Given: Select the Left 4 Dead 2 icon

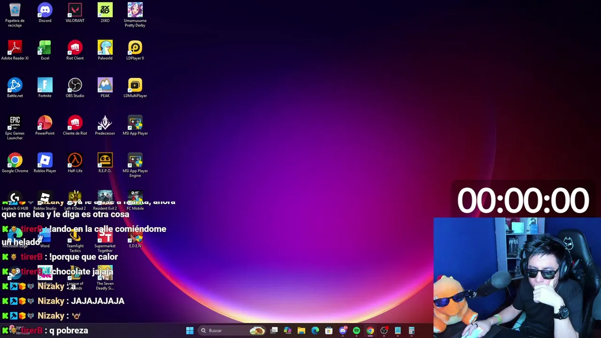Looking at the screenshot, I should 75,200.
